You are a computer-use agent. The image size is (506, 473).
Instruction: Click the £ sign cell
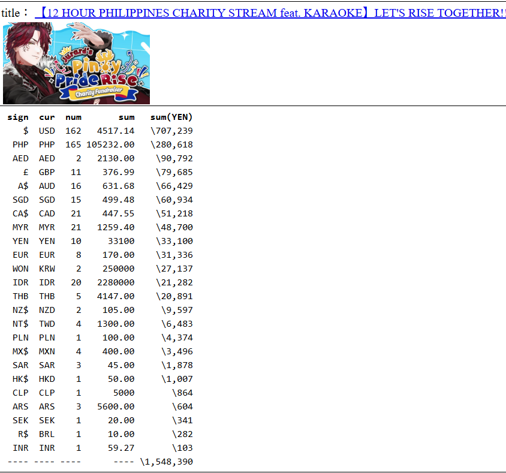[26, 172]
